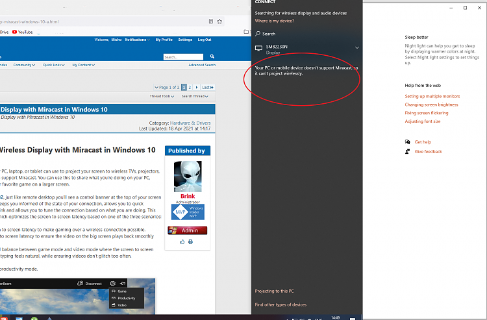487x320 pixels.
Task: Click into the forum Search text field
Action: (x=183, y=57)
